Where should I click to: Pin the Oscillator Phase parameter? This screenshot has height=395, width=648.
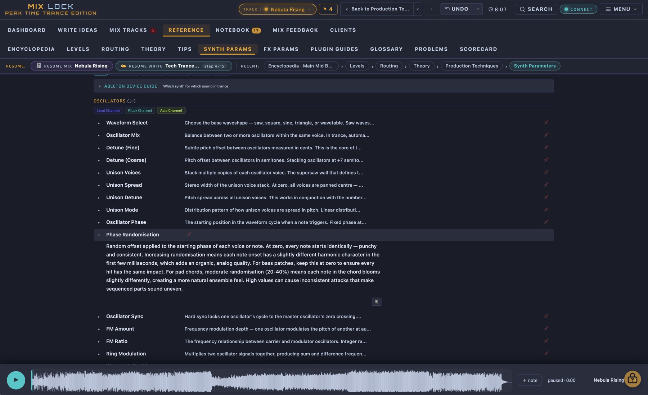click(546, 222)
